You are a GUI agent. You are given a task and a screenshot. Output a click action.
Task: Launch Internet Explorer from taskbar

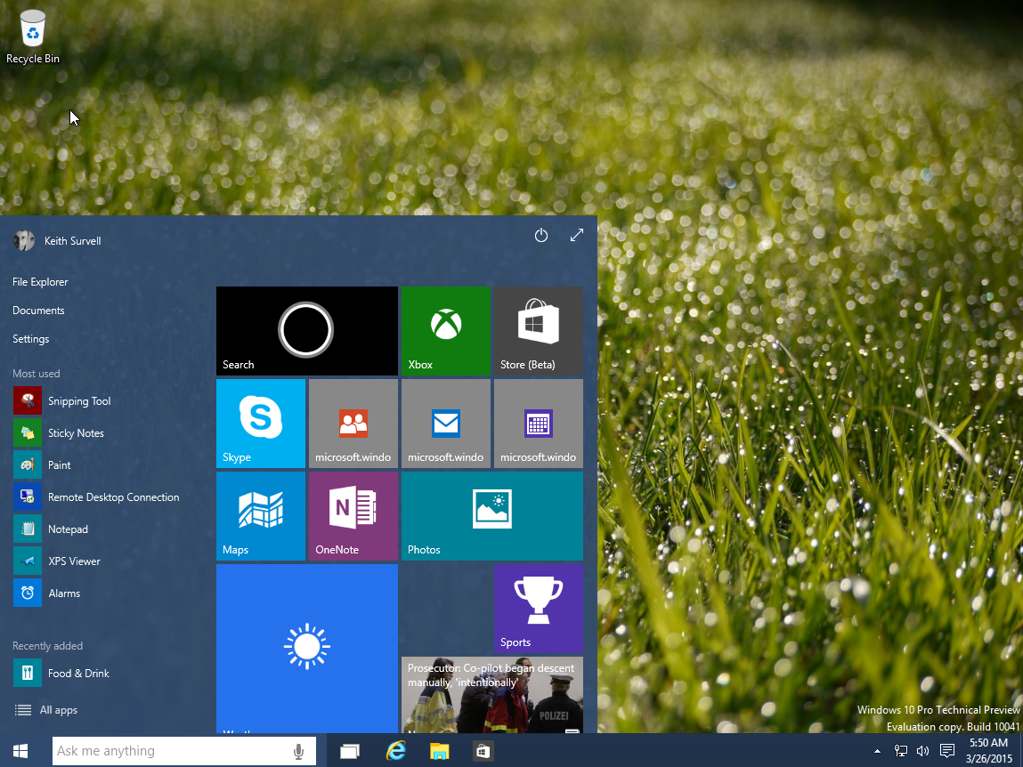396,751
